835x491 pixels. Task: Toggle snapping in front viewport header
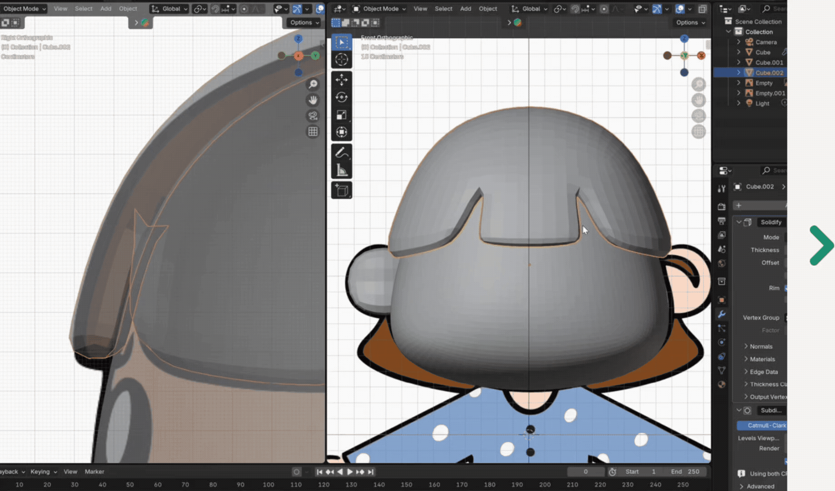click(575, 9)
